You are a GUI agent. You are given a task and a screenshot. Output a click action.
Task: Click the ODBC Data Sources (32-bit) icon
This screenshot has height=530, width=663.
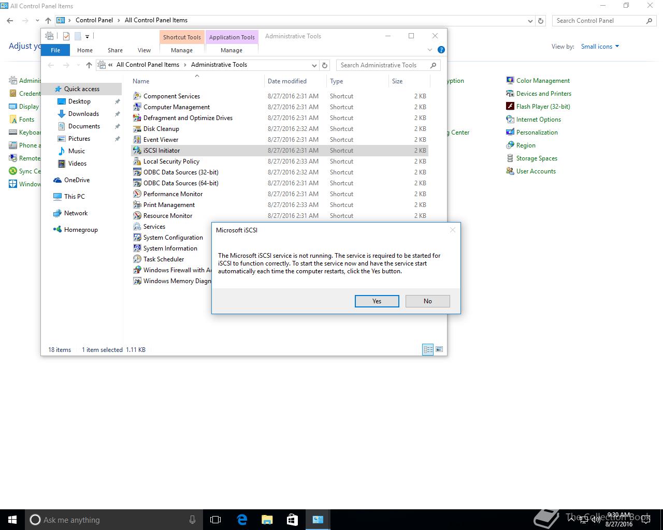pyautogui.click(x=137, y=172)
